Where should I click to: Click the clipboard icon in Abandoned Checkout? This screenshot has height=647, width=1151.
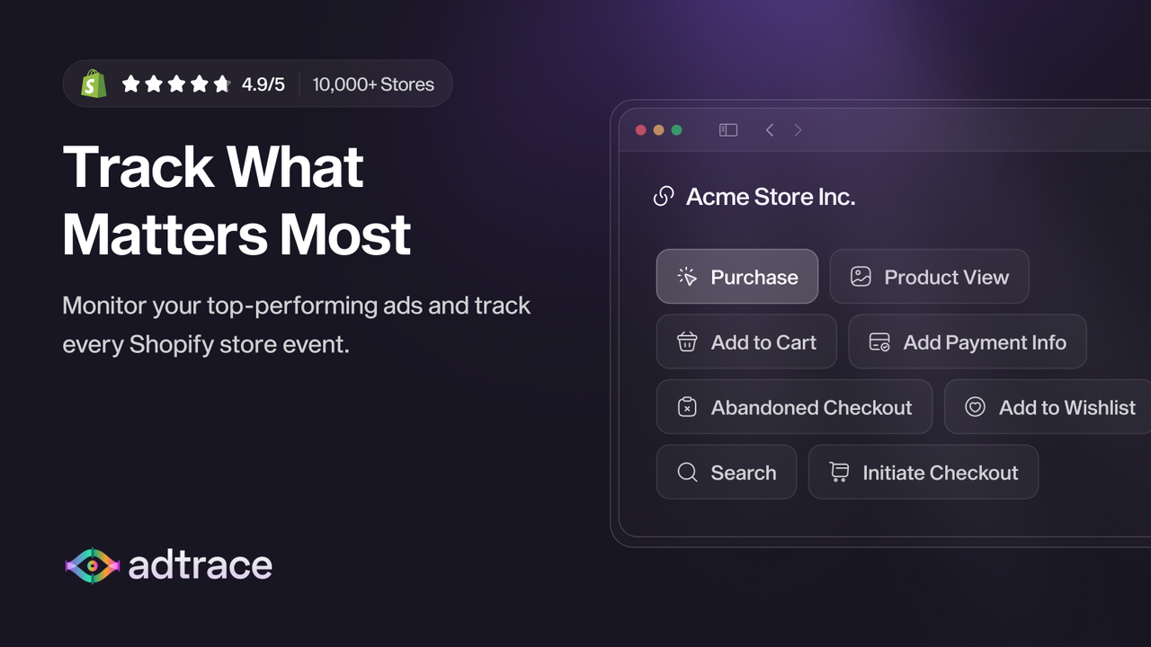click(687, 407)
